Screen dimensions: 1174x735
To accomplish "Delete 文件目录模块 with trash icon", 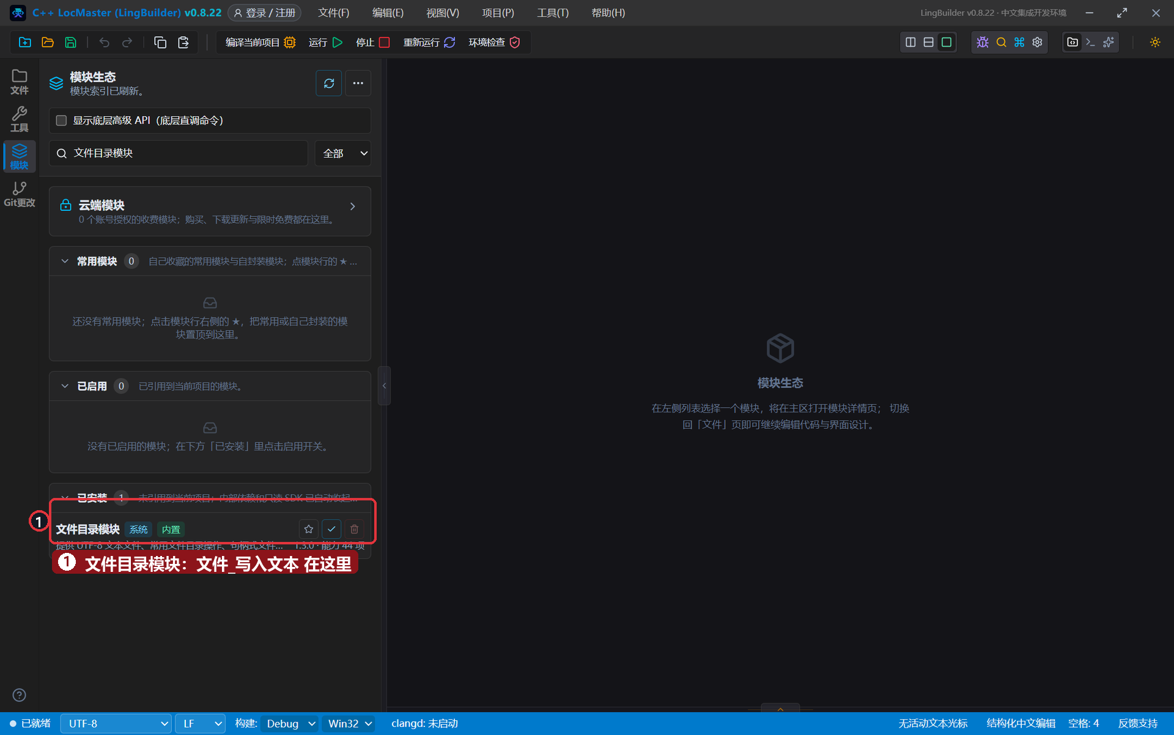I will (354, 529).
